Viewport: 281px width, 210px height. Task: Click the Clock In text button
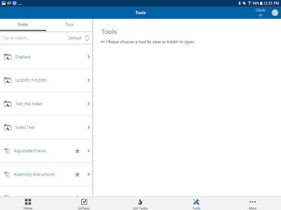260,13
